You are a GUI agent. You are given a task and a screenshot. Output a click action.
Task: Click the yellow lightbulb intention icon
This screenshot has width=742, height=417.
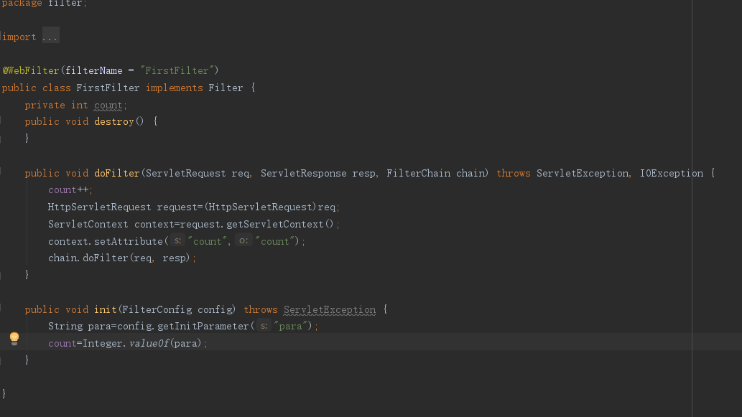(14, 338)
